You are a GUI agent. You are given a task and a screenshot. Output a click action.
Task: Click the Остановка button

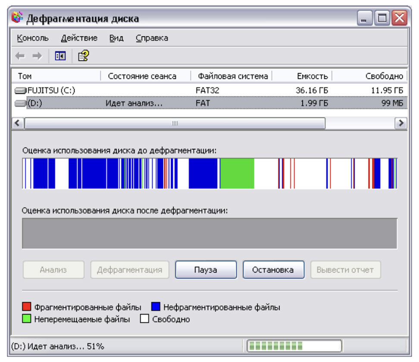273,270
